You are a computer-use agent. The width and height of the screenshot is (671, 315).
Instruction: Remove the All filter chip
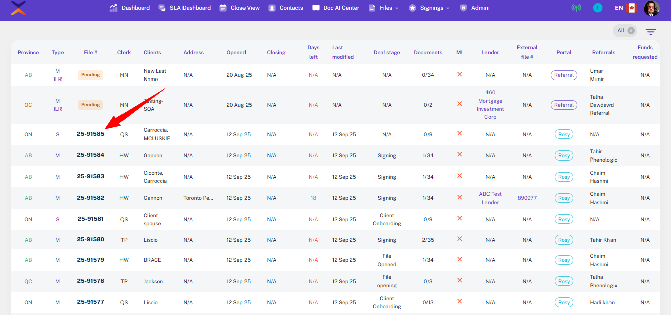(631, 31)
